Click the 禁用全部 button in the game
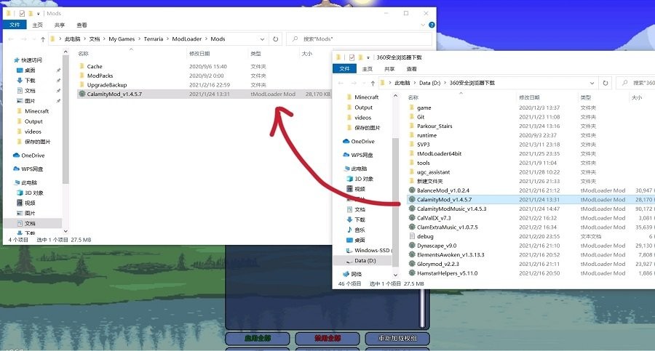 tap(327, 338)
